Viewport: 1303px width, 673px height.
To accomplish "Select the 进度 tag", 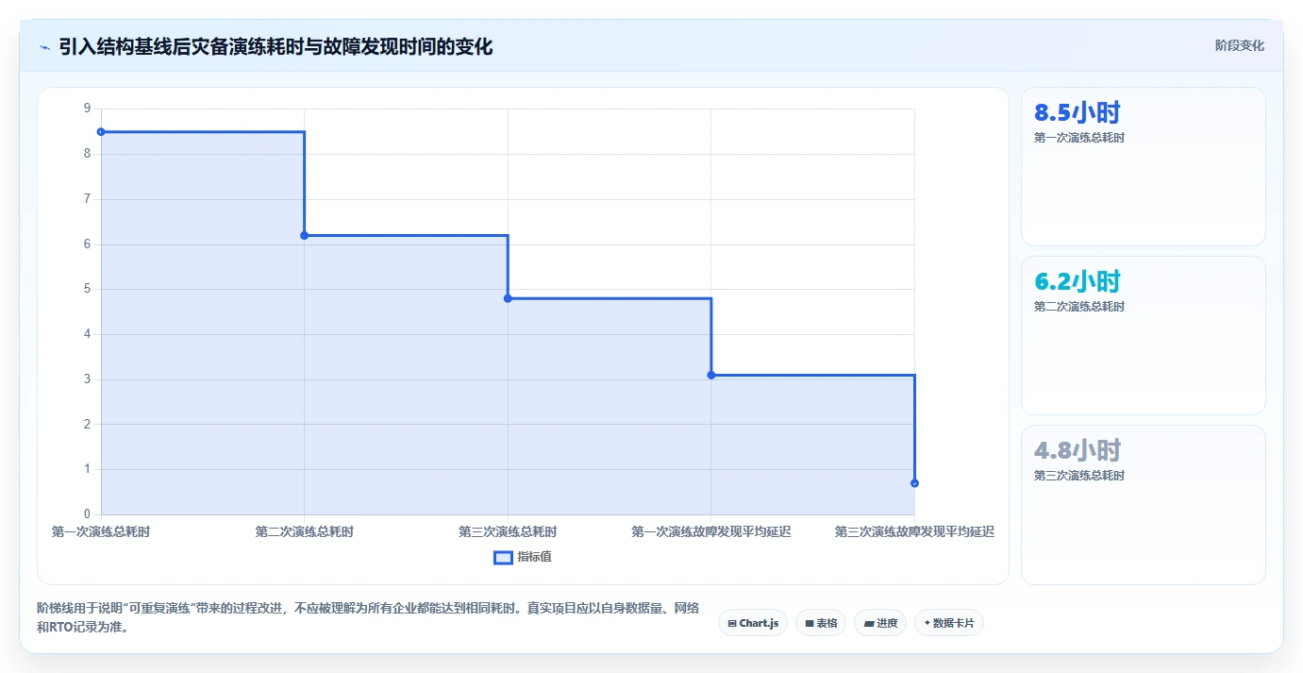I will (880, 623).
